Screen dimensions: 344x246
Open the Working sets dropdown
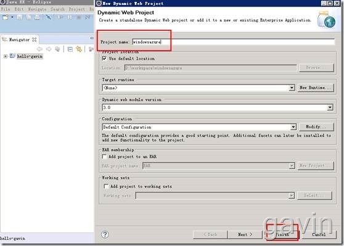pyautogui.click(x=292, y=195)
